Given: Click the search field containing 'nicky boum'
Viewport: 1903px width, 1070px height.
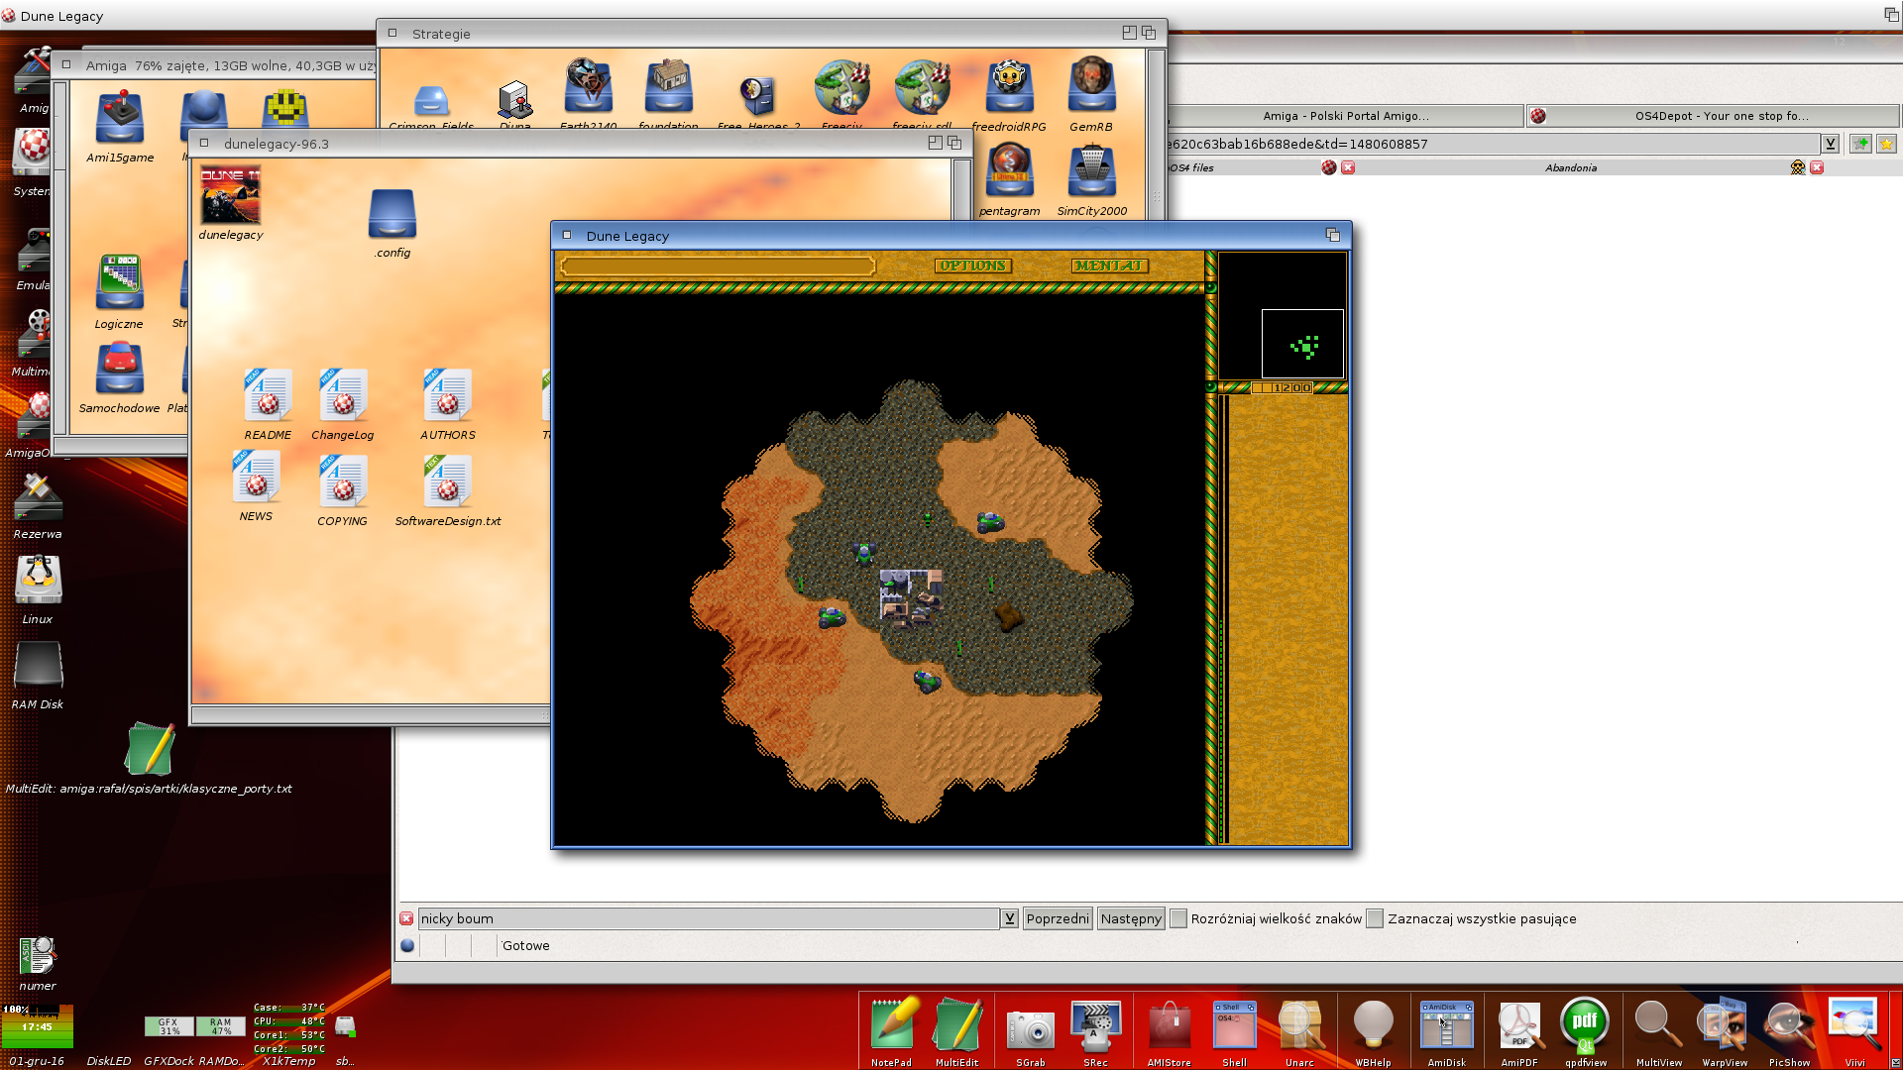Looking at the screenshot, I should pyautogui.click(x=708, y=918).
